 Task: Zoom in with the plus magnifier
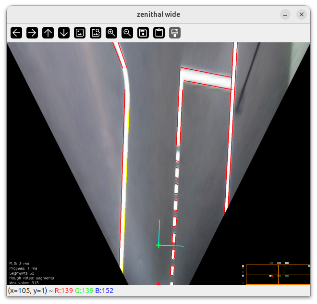pos(111,33)
